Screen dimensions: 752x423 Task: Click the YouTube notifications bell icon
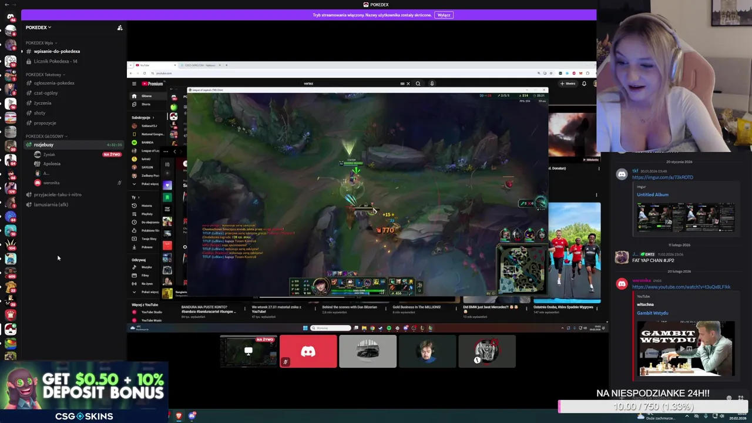(584, 84)
